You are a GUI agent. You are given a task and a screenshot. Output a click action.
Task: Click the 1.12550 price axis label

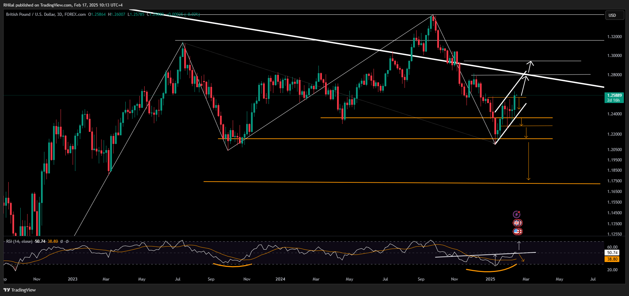tap(615, 234)
